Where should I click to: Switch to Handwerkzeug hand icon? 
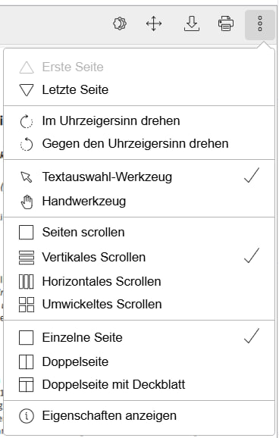point(27,202)
